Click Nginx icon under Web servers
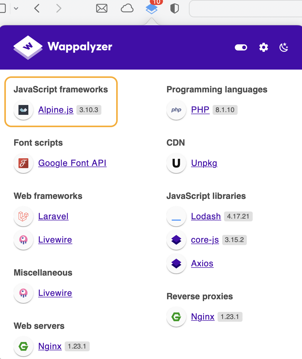302x359 pixels. point(23,346)
